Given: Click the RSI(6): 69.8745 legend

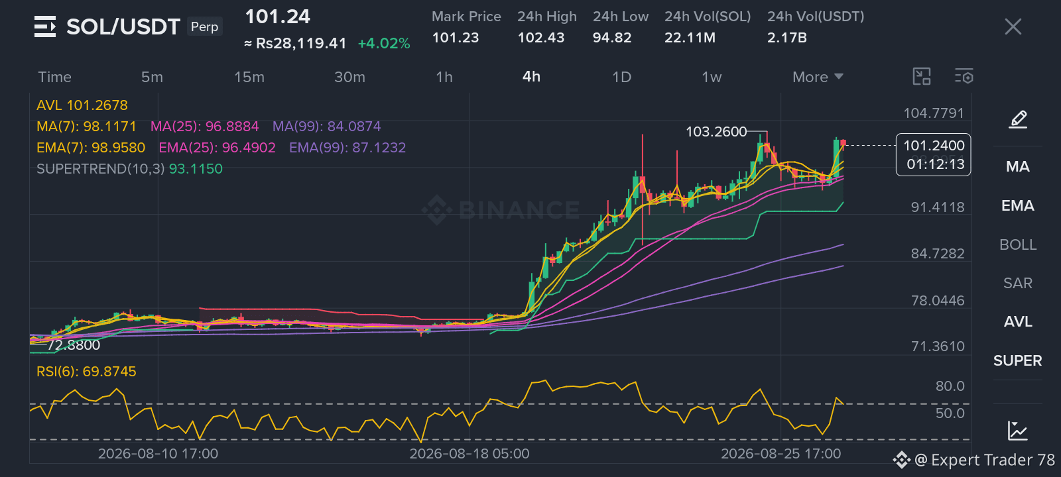Looking at the screenshot, I should 86,372.
